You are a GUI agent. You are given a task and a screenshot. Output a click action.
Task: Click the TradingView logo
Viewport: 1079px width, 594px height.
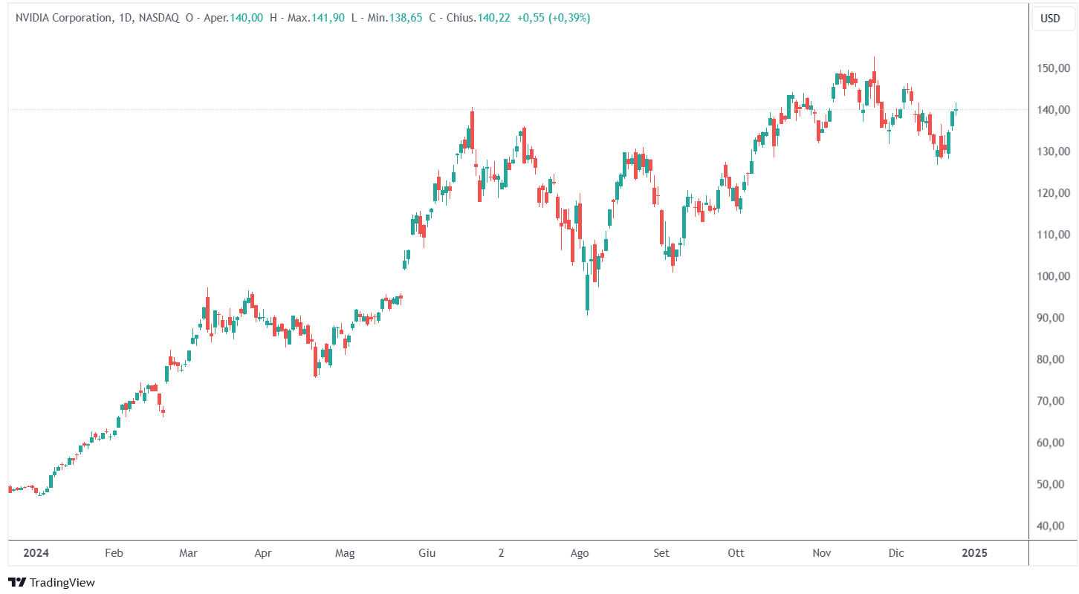(51, 582)
